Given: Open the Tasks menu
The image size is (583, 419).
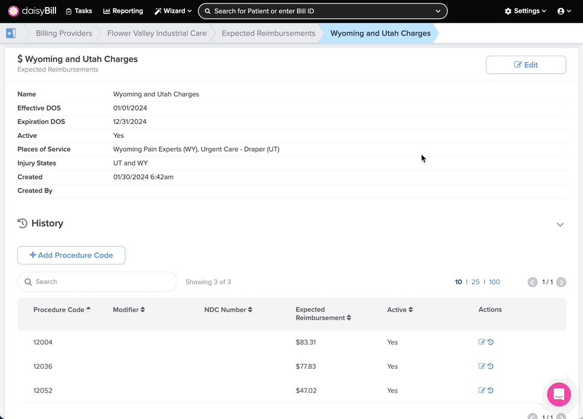Looking at the screenshot, I should [x=79, y=11].
